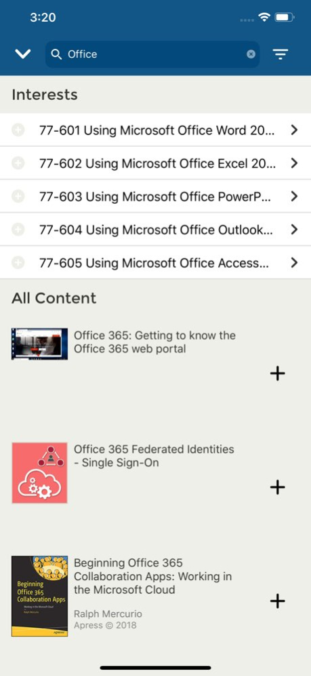Open Federated Identities cloud thumbnail
This screenshot has width=311, height=676.
[x=39, y=473]
